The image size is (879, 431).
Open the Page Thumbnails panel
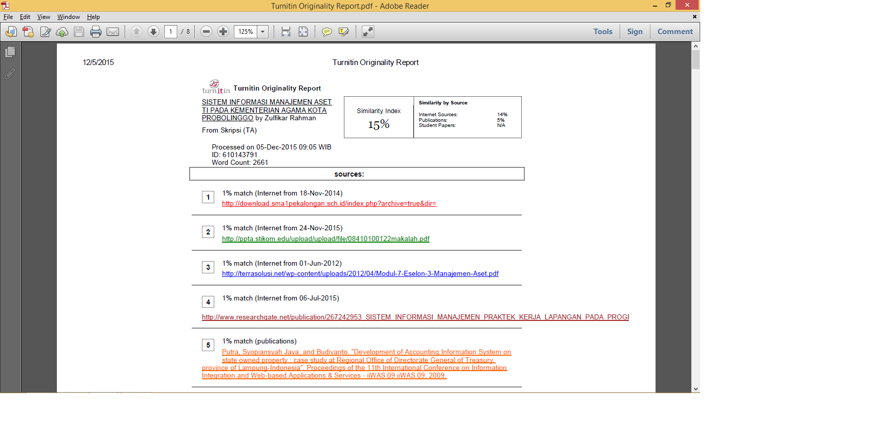pyautogui.click(x=10, y=52)
